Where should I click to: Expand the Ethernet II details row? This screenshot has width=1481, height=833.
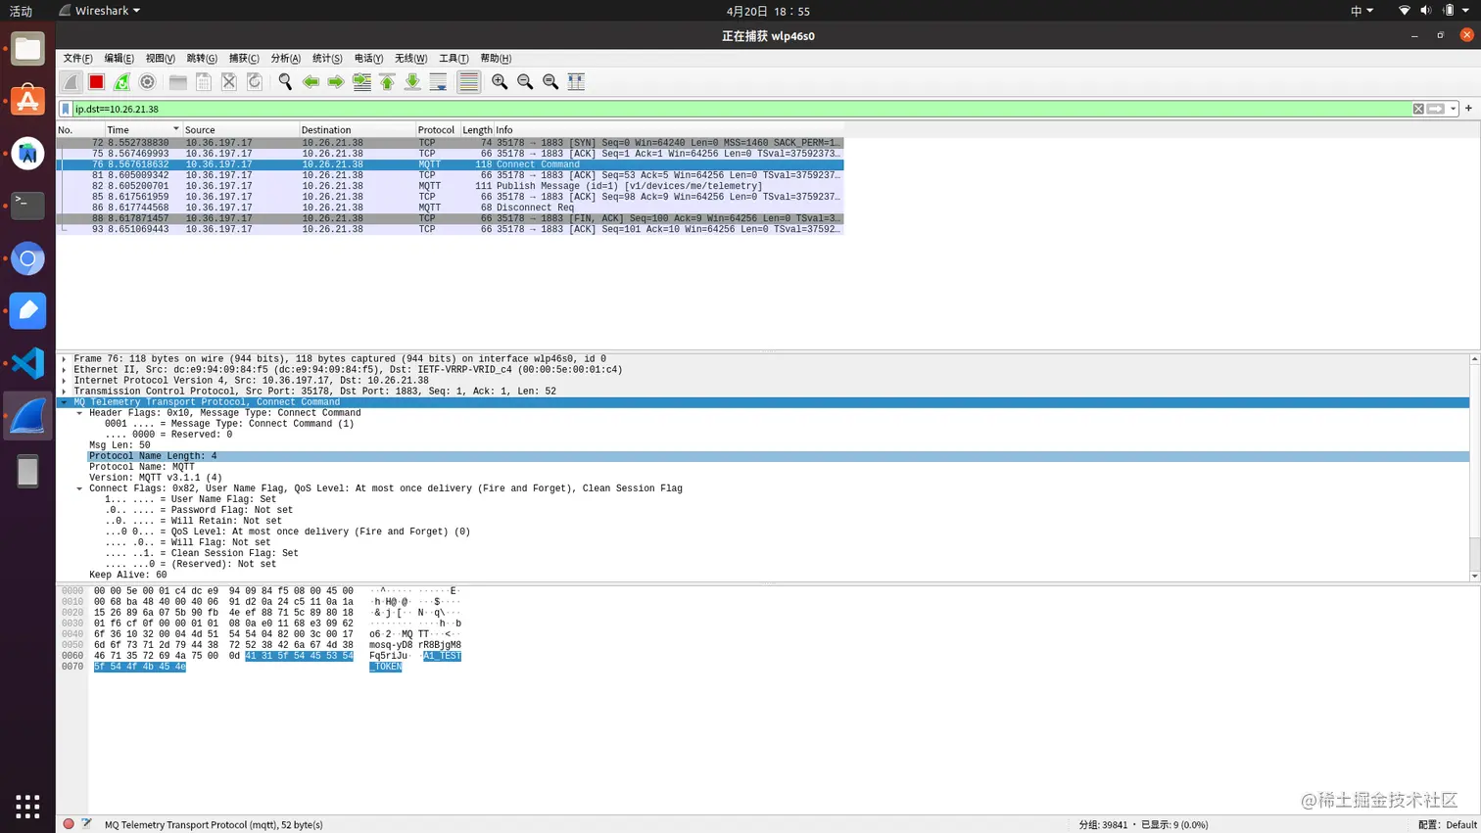(x=65, y=370)
